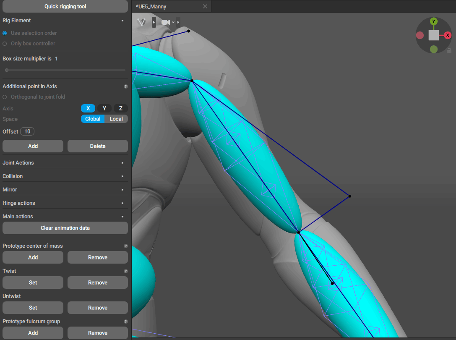Select the Only box controller radio button
The height and width of the screenshot is (340, 456).
[x=5, y=44]
